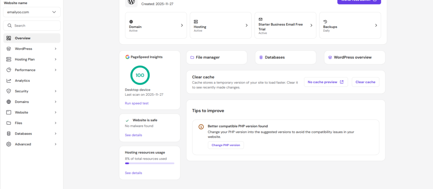Click the Performance gauge icon

[x=9, y=70]
